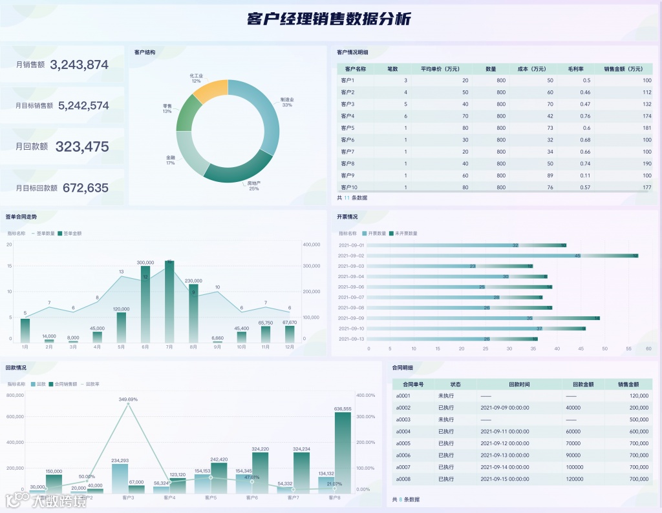
Task: Select contract a0006 in 合同明细
Action: pos(403,456)
